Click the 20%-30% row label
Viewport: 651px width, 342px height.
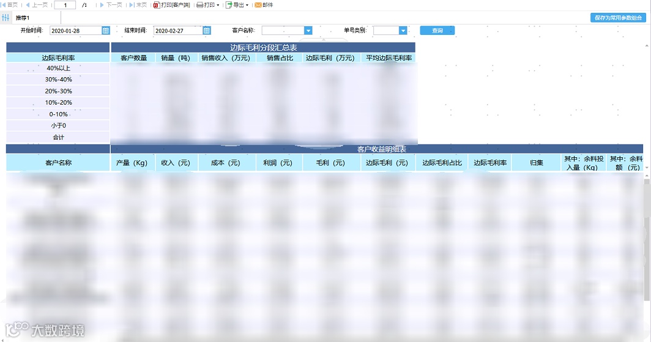(x=58, y=91)
